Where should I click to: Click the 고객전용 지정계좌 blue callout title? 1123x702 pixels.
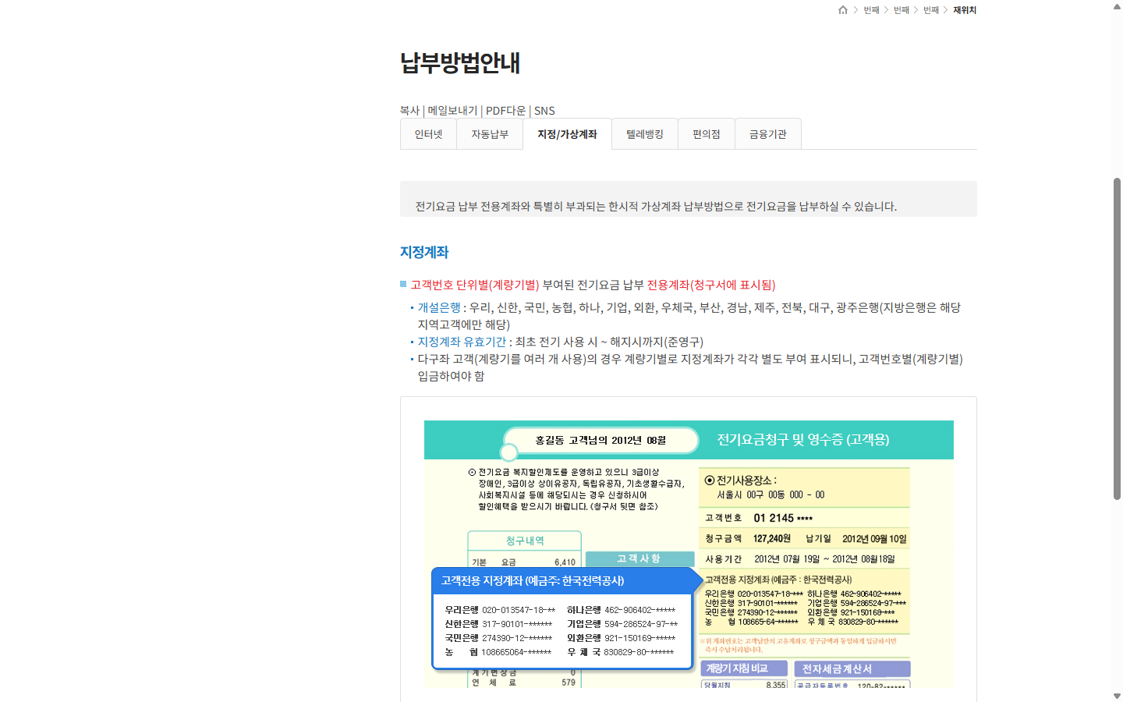click(533, 580)
